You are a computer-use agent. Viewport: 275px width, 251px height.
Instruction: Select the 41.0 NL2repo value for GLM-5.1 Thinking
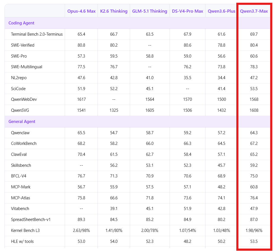tap(150, 78)
